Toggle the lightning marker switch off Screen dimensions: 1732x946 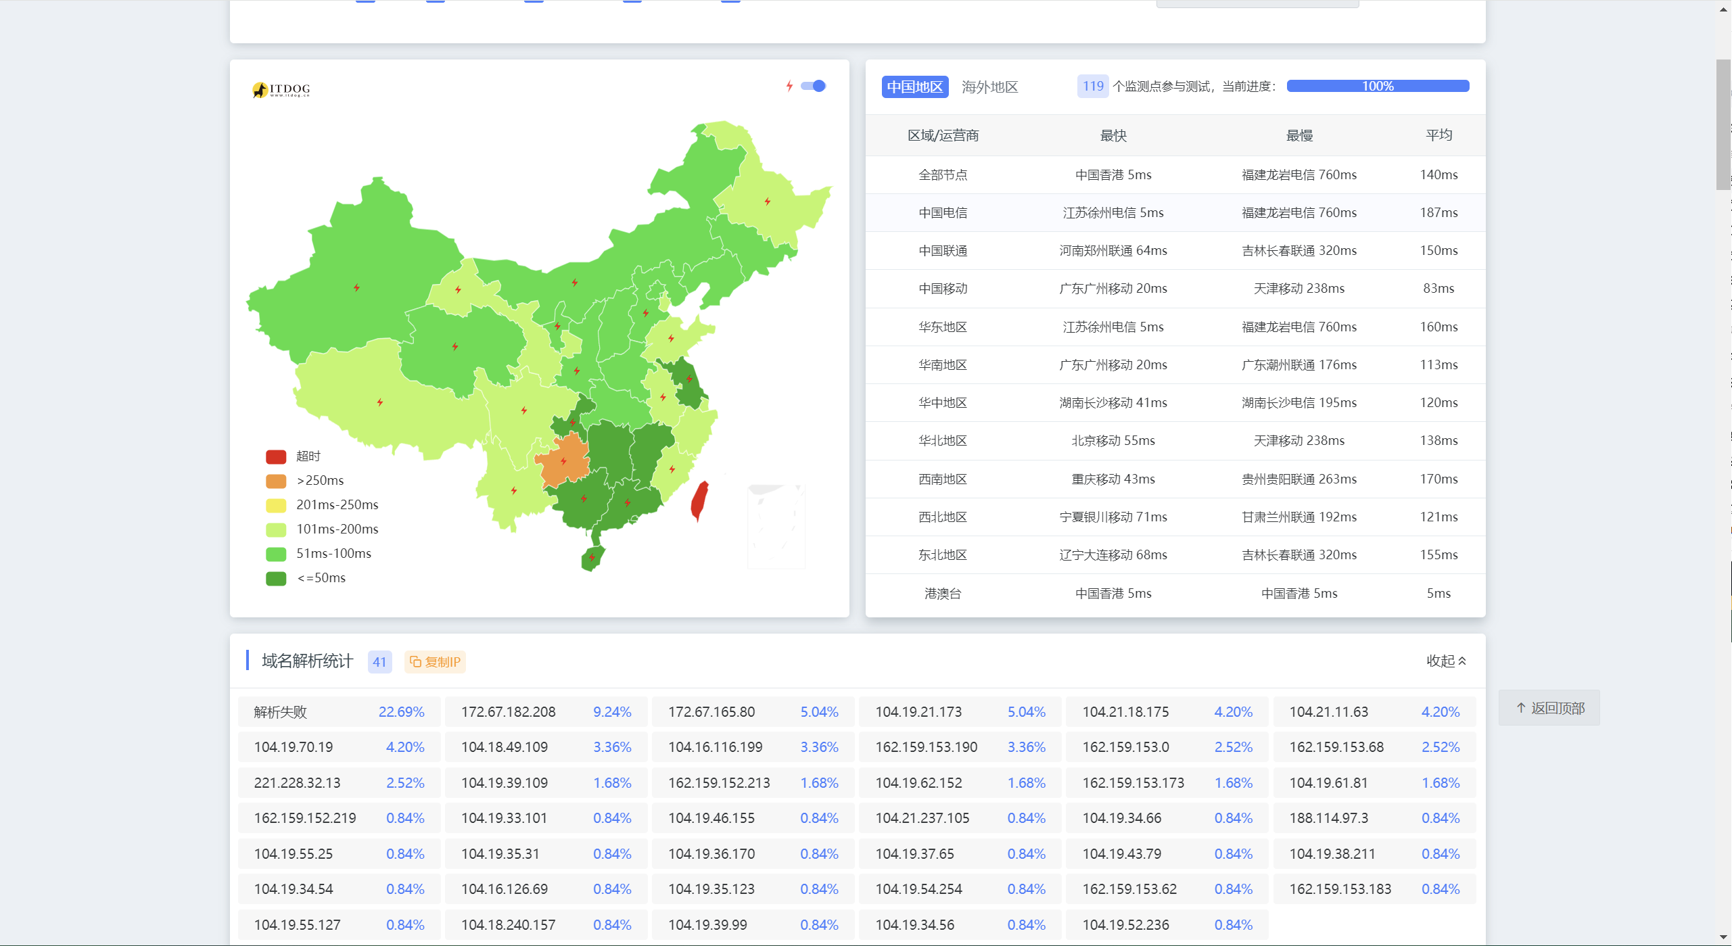click(814, 86)
